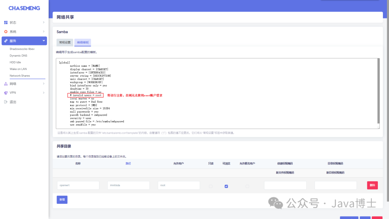Expand the 状态 sidebar section

24,22
